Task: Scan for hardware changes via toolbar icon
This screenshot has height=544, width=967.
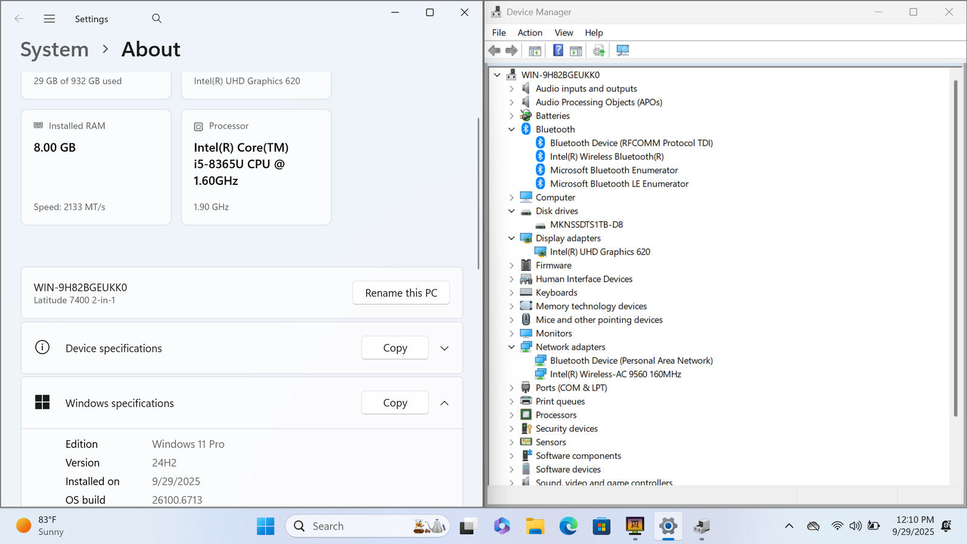Action: (x=623, y=51)
